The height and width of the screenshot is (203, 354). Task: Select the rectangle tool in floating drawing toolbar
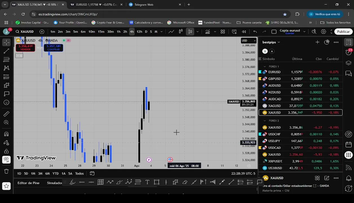click(157, 182)
